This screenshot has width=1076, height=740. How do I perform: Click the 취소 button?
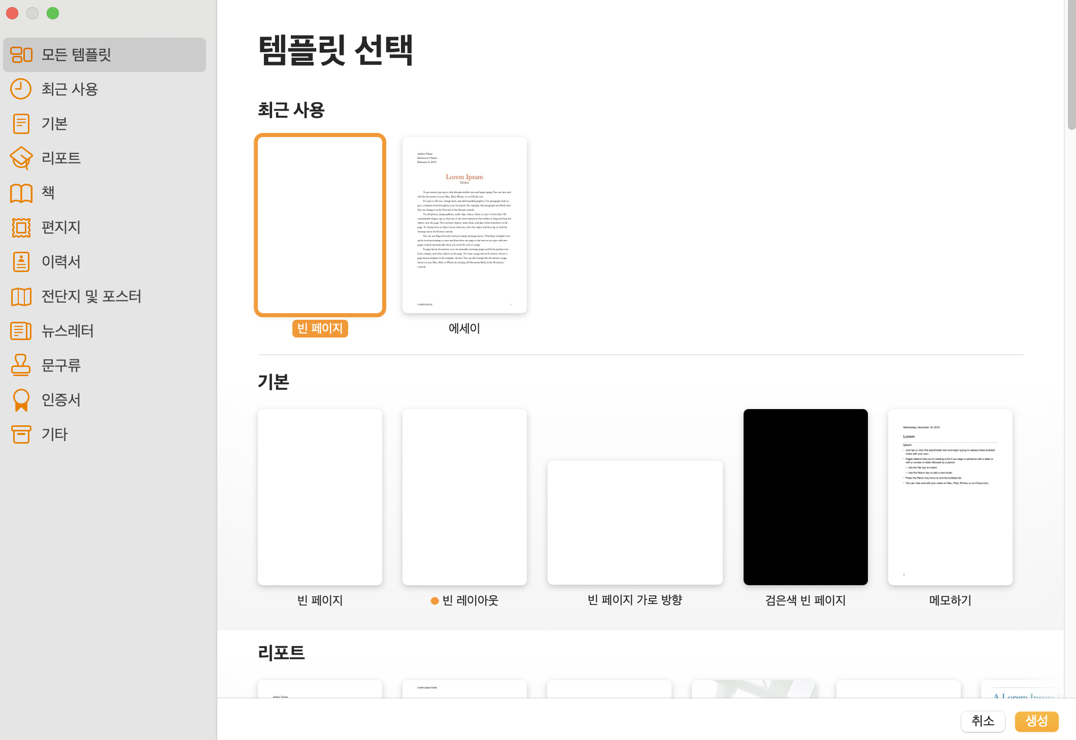983,721
